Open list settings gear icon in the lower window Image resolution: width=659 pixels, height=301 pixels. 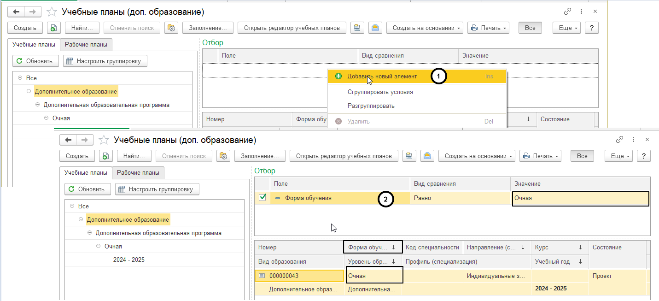[x=224, y=156]
